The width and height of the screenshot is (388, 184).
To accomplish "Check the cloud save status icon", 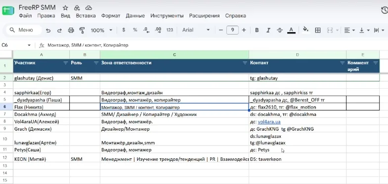I will click(x=88, y=8).
